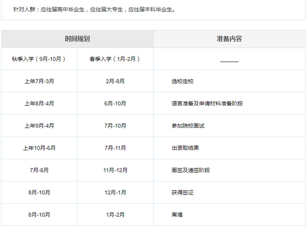The image size is (308, 226).
Task: Select the 上年8月-4月 cell
Action: (x=39, y=103)
